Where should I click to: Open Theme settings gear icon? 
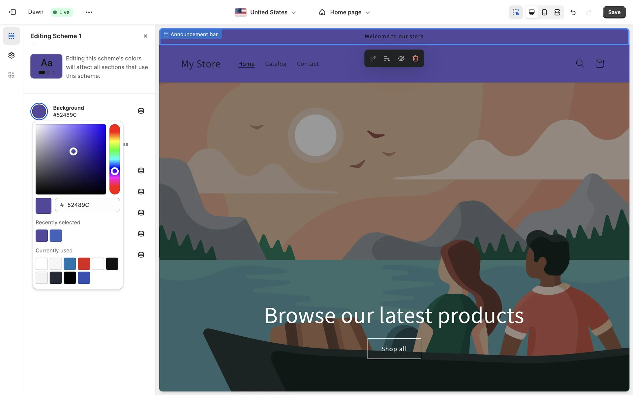pos(12,55)
